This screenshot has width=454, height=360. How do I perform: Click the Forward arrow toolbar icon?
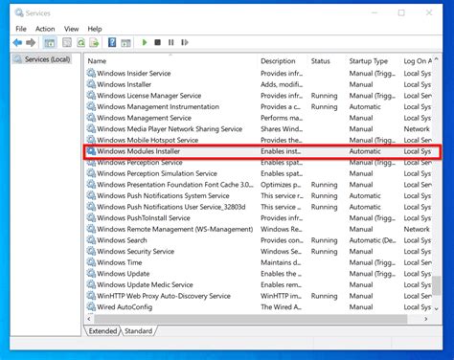(31, 42)
